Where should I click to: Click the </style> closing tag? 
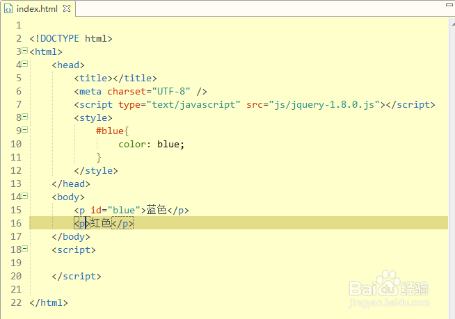click(96, 170)
